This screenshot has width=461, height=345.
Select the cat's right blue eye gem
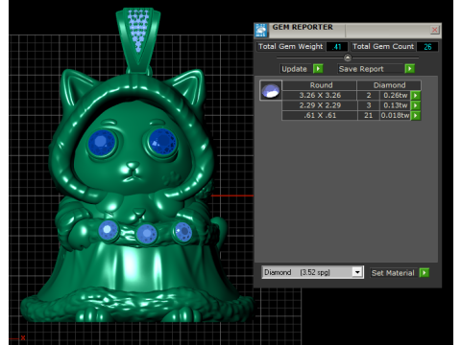[x=162, y=142]
